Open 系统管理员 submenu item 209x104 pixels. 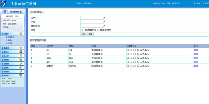pos(10,37)
